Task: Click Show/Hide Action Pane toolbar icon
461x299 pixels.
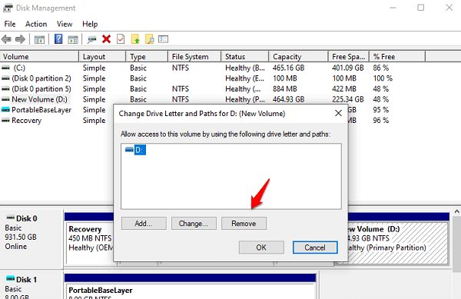Action: coord(73,39)
